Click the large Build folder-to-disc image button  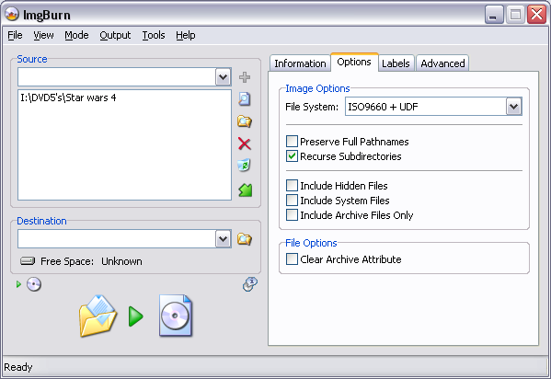[135, 316]
